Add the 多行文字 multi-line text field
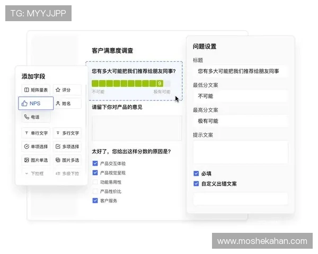 pyautogui.click(x=67, y=133)
